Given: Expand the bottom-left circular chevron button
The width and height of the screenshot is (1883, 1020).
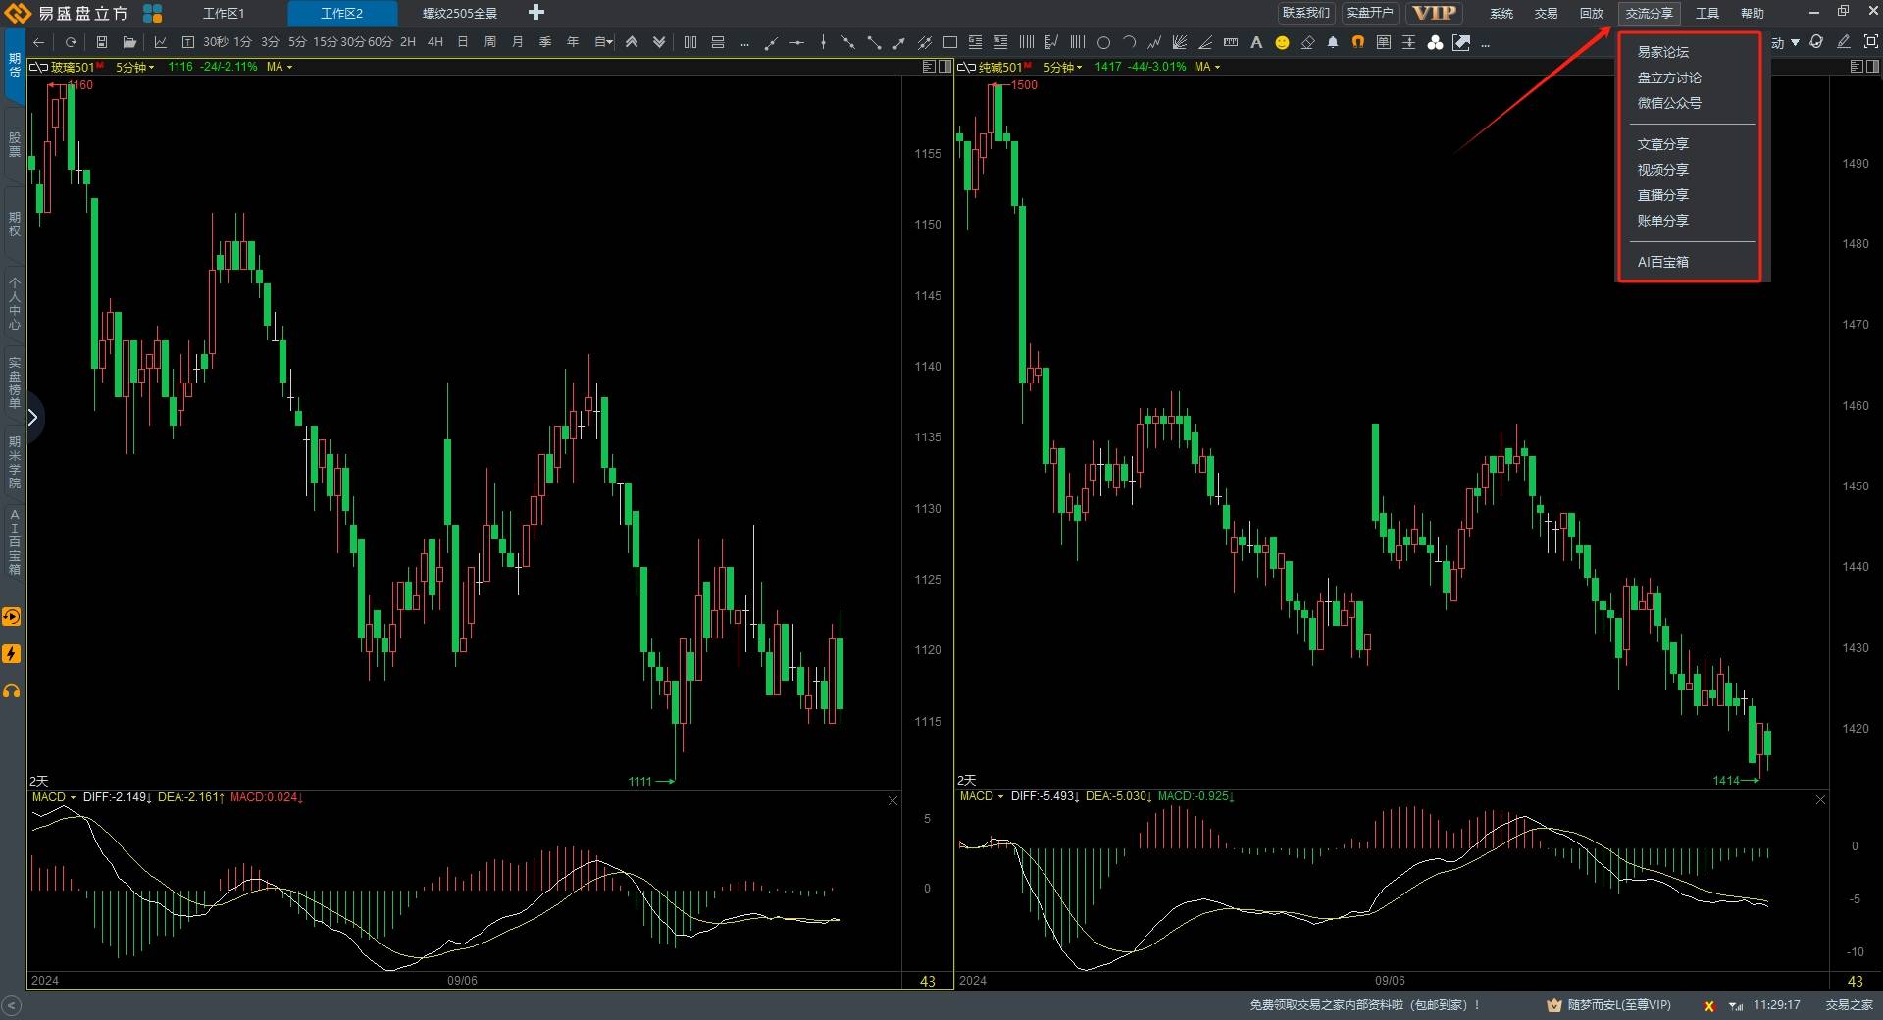Looking at the screenshot, I should pos(12,1005).
